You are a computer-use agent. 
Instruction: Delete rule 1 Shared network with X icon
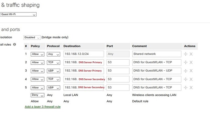(191, 54)
